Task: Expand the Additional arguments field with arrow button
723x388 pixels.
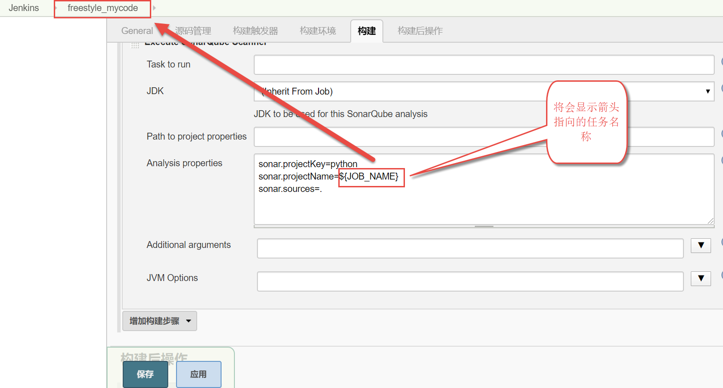Action: point(700,246)
